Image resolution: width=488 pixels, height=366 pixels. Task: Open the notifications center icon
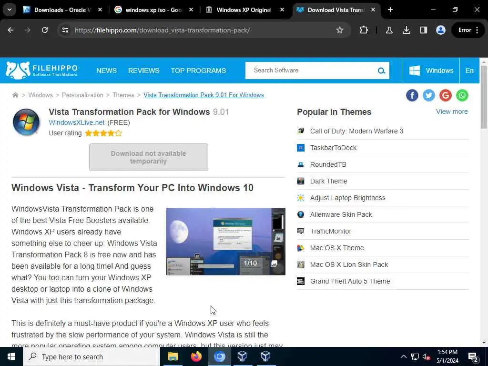click(x=473, y=357)
